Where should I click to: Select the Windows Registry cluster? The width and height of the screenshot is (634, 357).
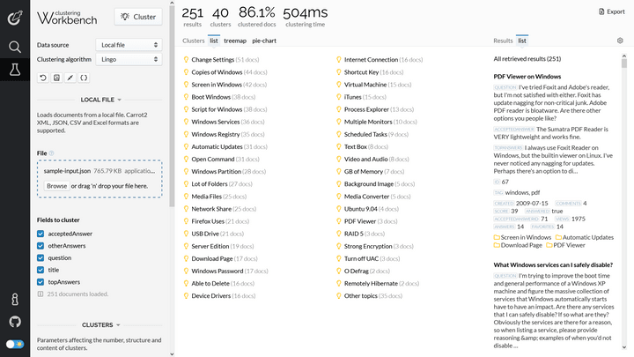click(215, 134)
